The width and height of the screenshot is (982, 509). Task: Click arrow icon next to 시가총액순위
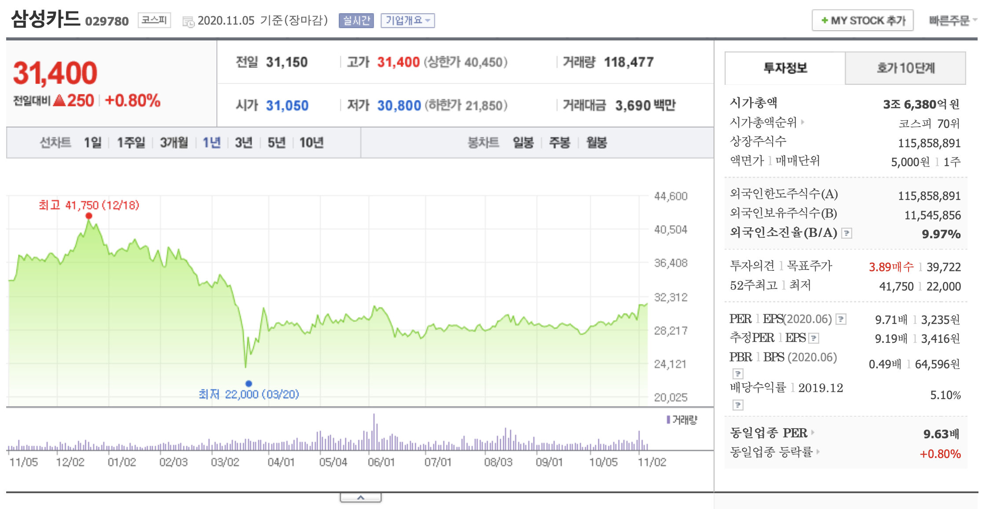coord(803,122)
